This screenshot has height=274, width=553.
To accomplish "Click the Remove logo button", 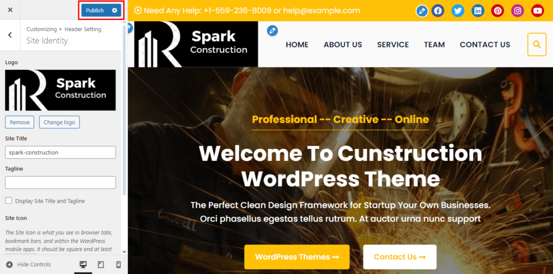I will click(19, 122).
